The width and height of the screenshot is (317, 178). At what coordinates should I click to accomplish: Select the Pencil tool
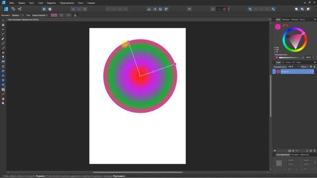[x=3, y=44]
